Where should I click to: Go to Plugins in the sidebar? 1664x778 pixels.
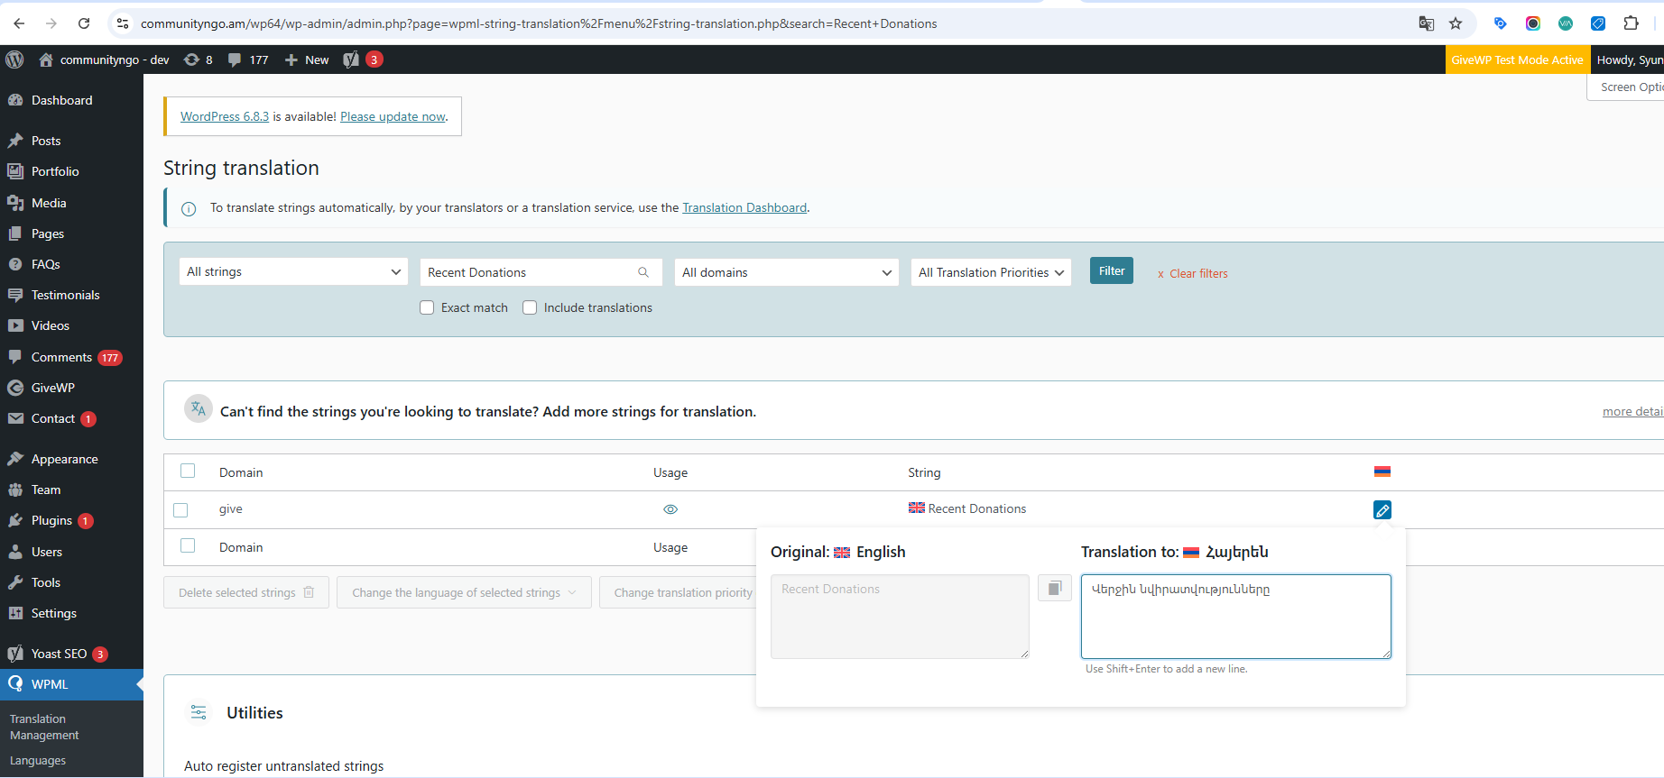click(51, 520)
